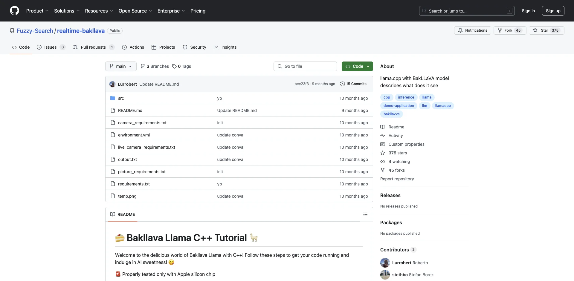Image resolution: width=574 pixels, height=281 pixels.
Task: Open live_camera_requirements.txt file
Action: coord(146,147)
